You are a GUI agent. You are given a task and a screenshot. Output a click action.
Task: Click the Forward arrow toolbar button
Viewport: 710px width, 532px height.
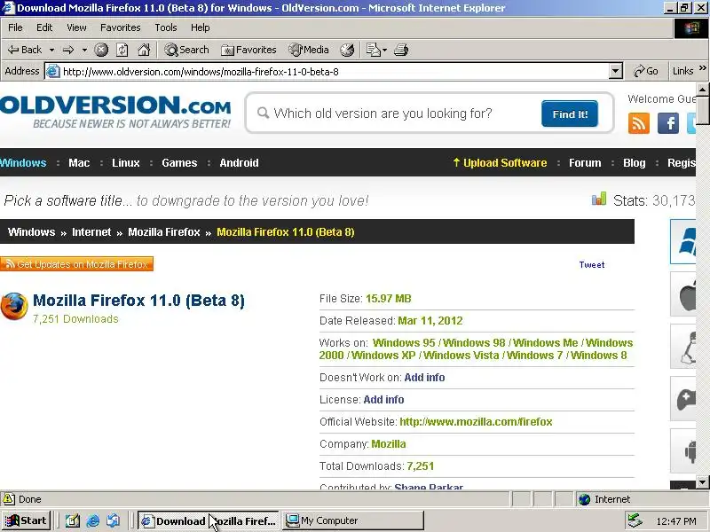point(68,50)
